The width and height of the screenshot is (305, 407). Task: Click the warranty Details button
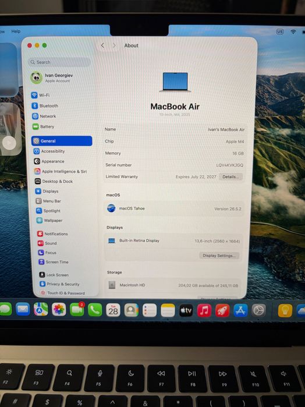(x=230, y=177)
